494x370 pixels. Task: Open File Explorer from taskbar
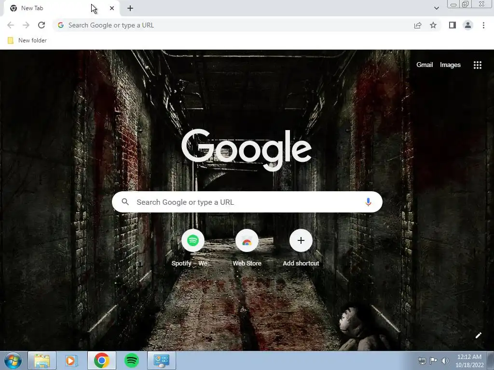[x=42, y=360]
